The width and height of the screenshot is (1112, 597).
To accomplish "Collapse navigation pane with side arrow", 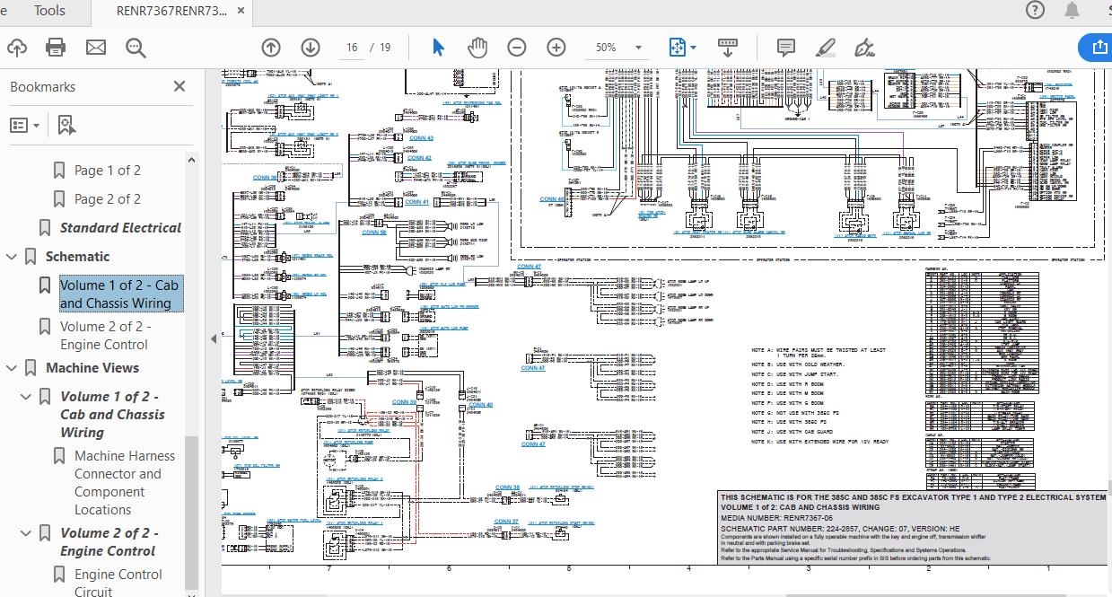I will 214,338.
